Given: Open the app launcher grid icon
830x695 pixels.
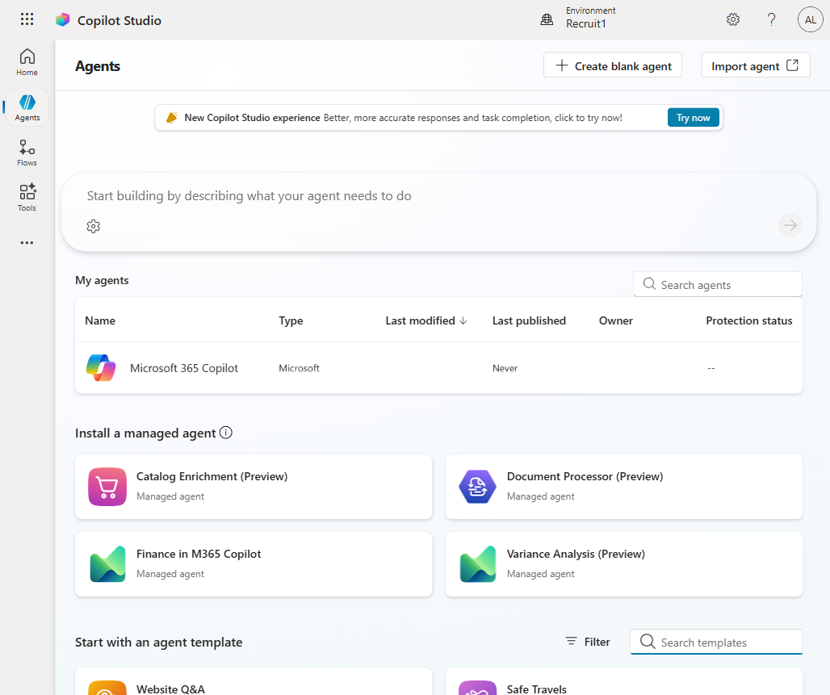Looking at the screenshot, I should point(27,19).
